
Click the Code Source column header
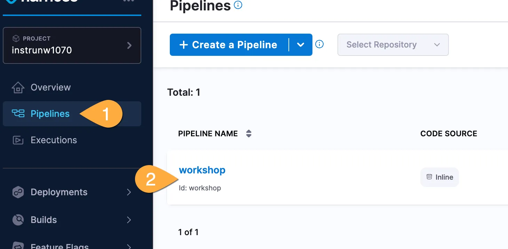tap(449, 134)
